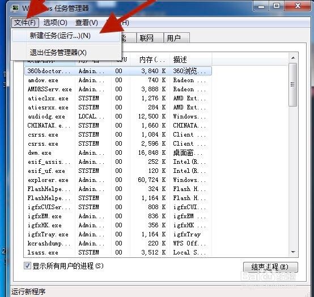Switch to the 联网 tab
314x297 pixels.
(150, 37)
